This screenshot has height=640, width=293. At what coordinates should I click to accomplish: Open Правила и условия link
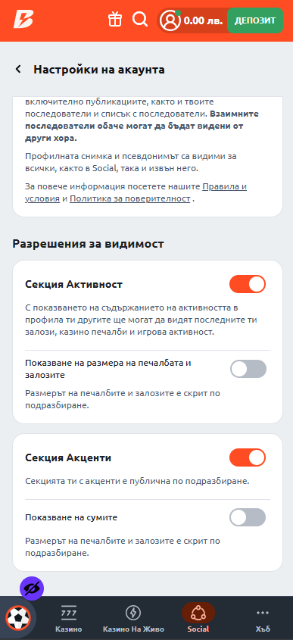tap(136, 193)
